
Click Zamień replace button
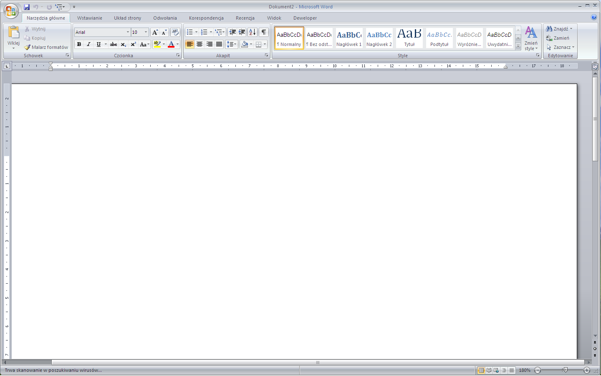(558, 38)
